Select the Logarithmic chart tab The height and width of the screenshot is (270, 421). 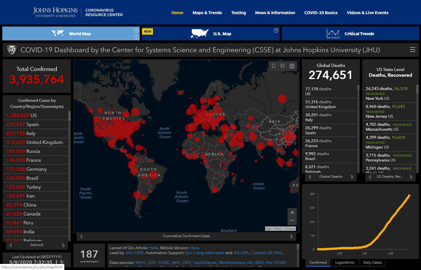click(345, 262)
